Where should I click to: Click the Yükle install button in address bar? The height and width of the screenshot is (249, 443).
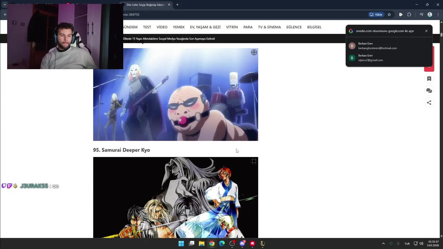coord(376,15)
